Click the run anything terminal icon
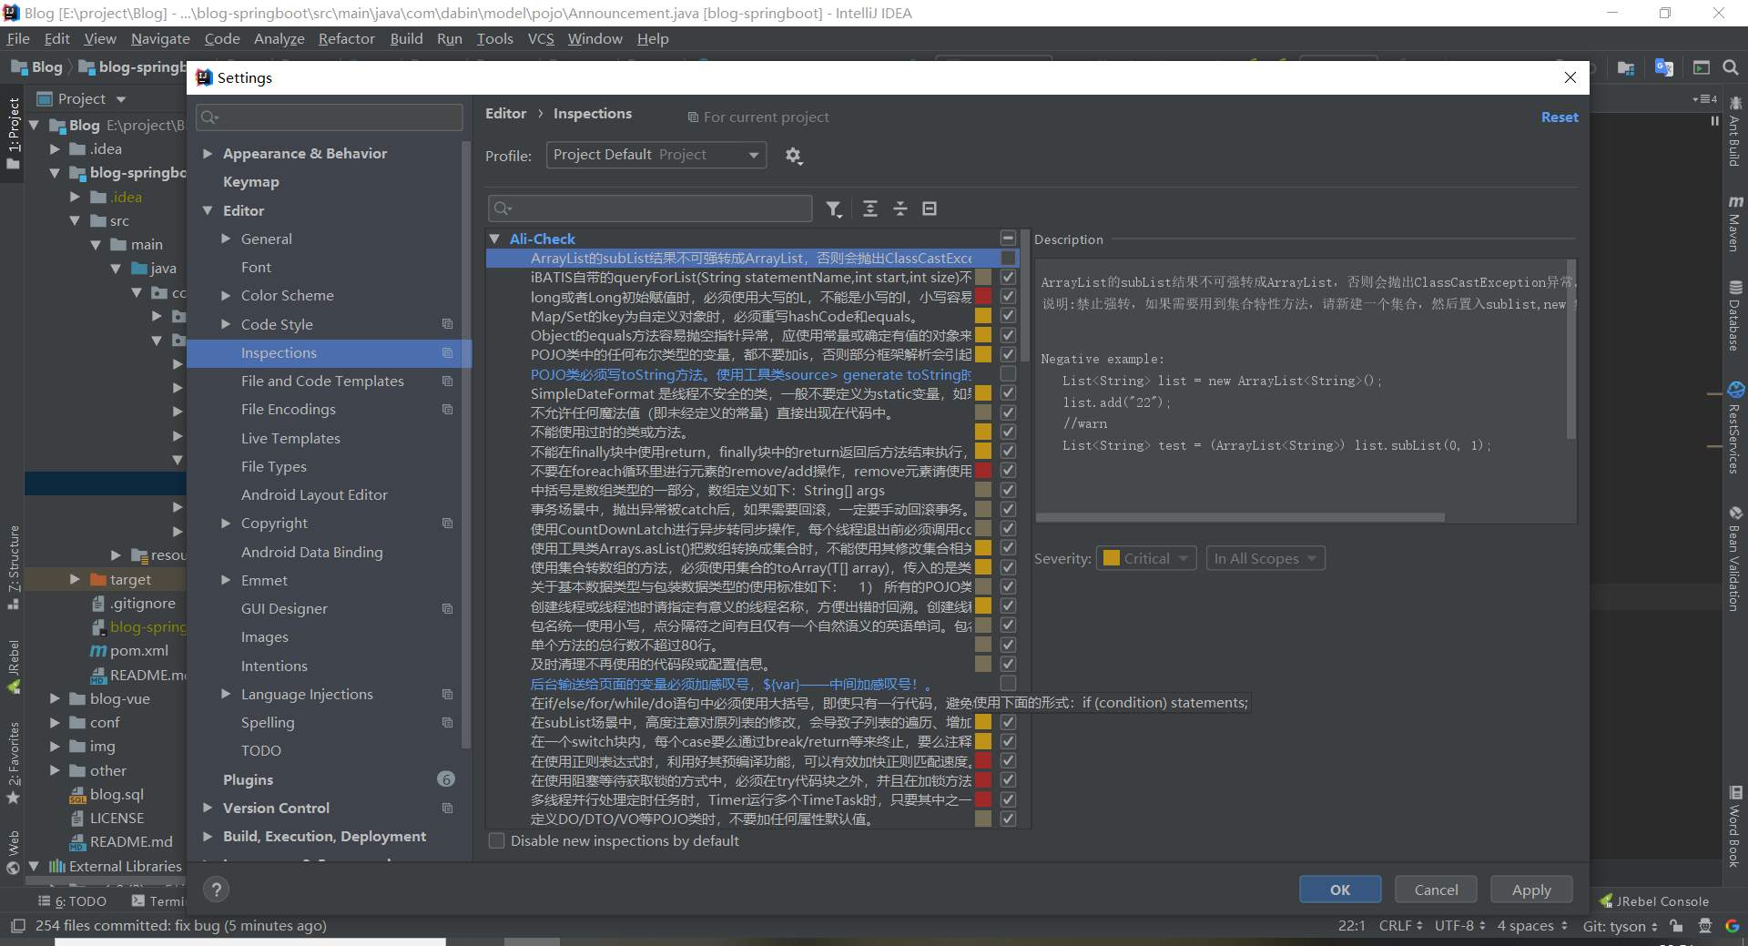The image size is (1748, 946). tap(1701, 67)
